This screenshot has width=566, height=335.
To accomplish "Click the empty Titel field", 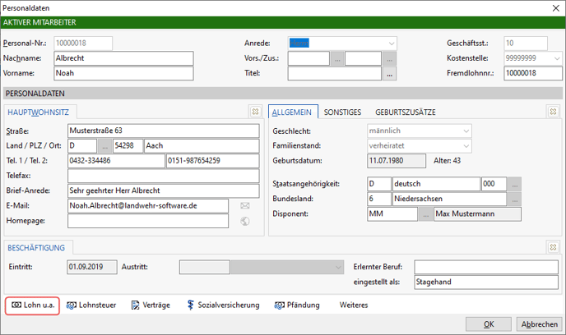I will coord(334,73).
